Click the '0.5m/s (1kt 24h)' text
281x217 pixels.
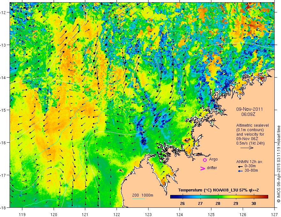(x=250, y=143)
